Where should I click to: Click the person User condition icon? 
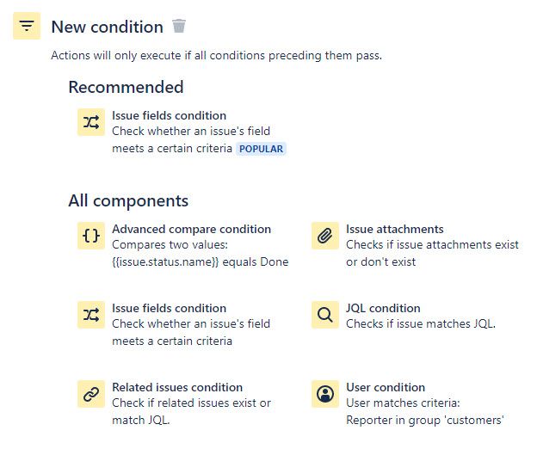325,394
